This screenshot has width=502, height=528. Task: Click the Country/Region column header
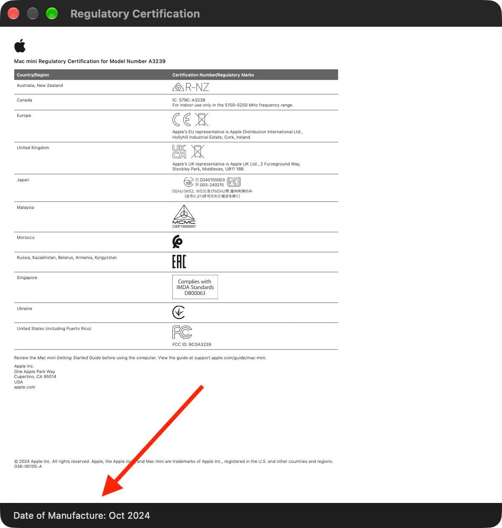(33, 75)
